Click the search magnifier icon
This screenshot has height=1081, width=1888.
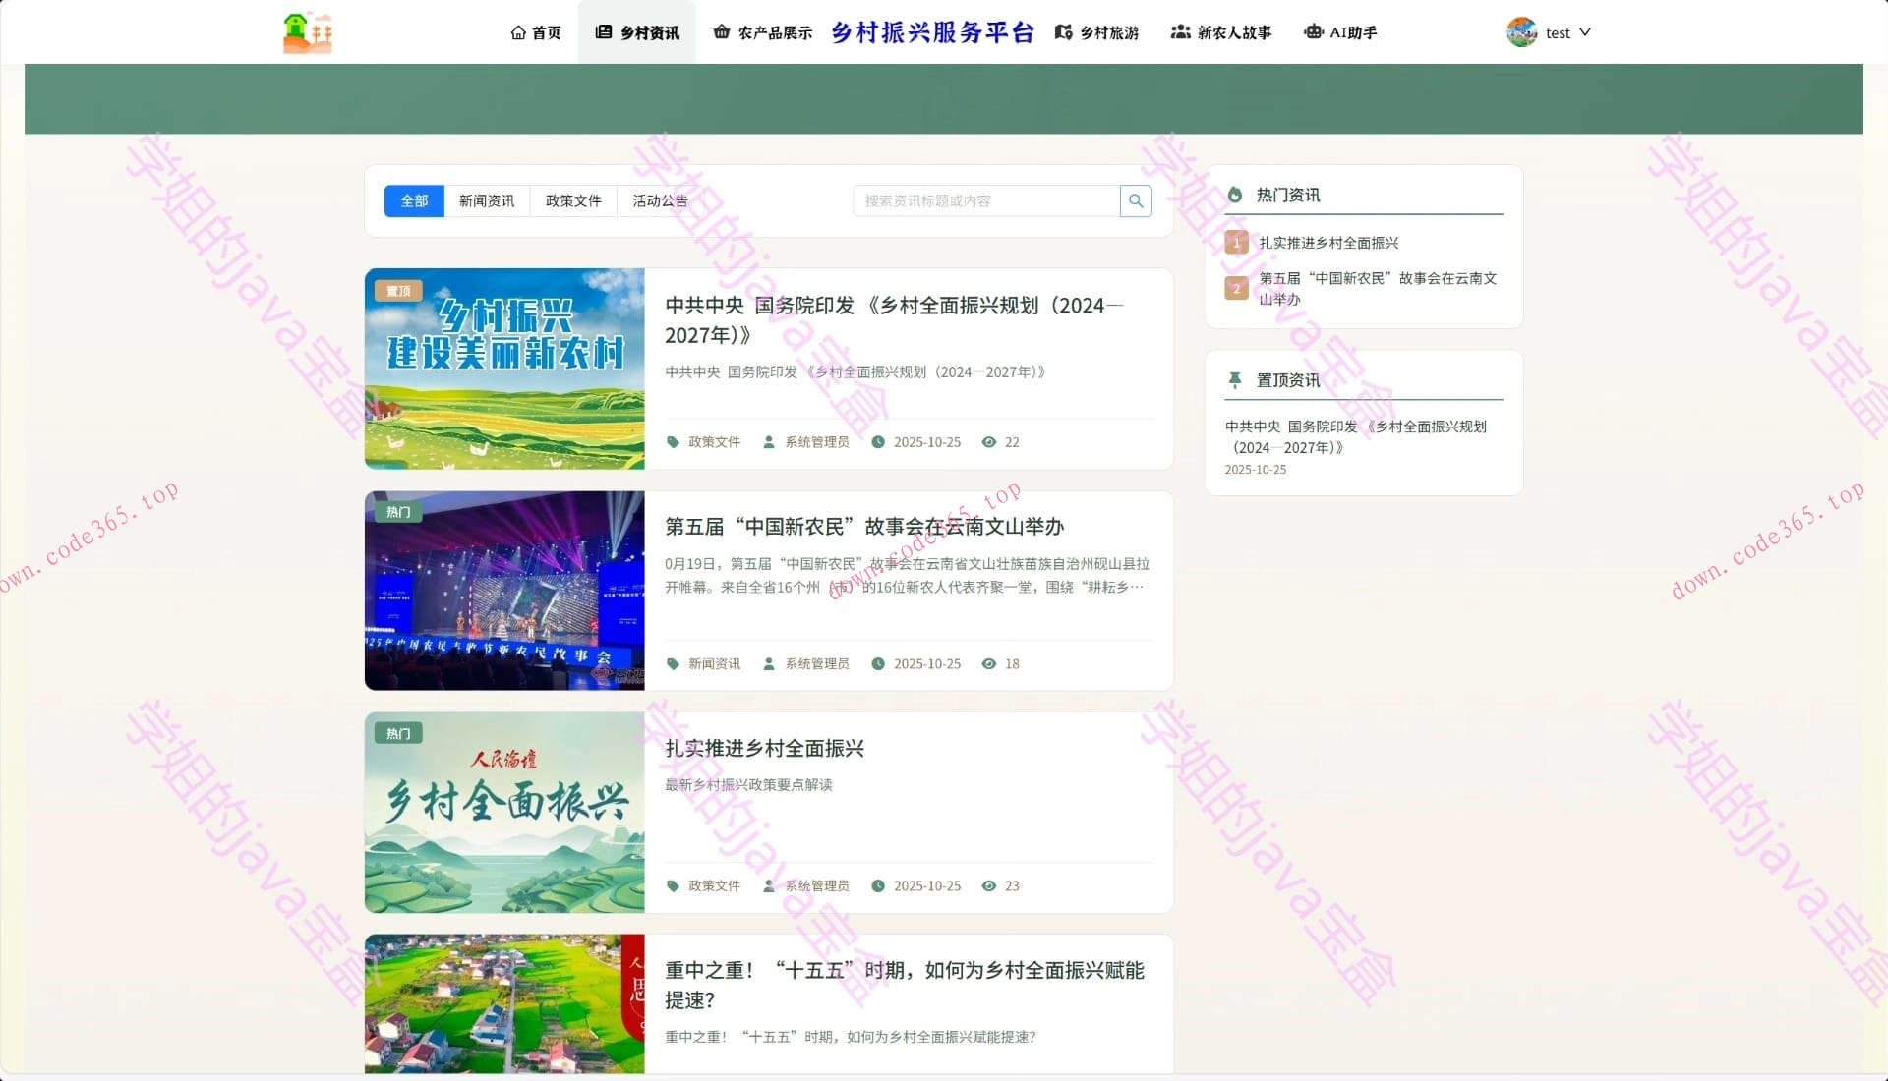(1136, 200)
